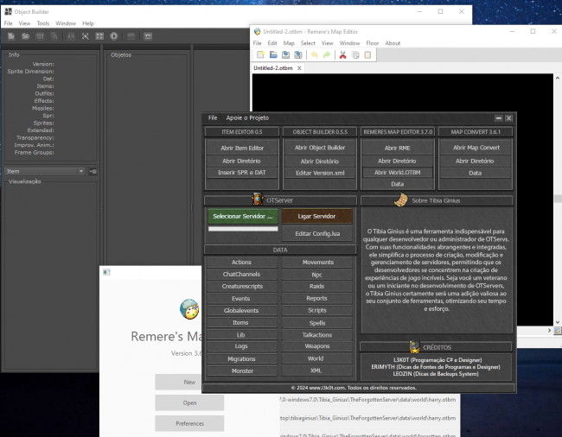This screenshot has height=437, width=562.
Task: Click the Open button in Remere's welcome dialog
Action: pyautogui.click(x=189, y=403)
